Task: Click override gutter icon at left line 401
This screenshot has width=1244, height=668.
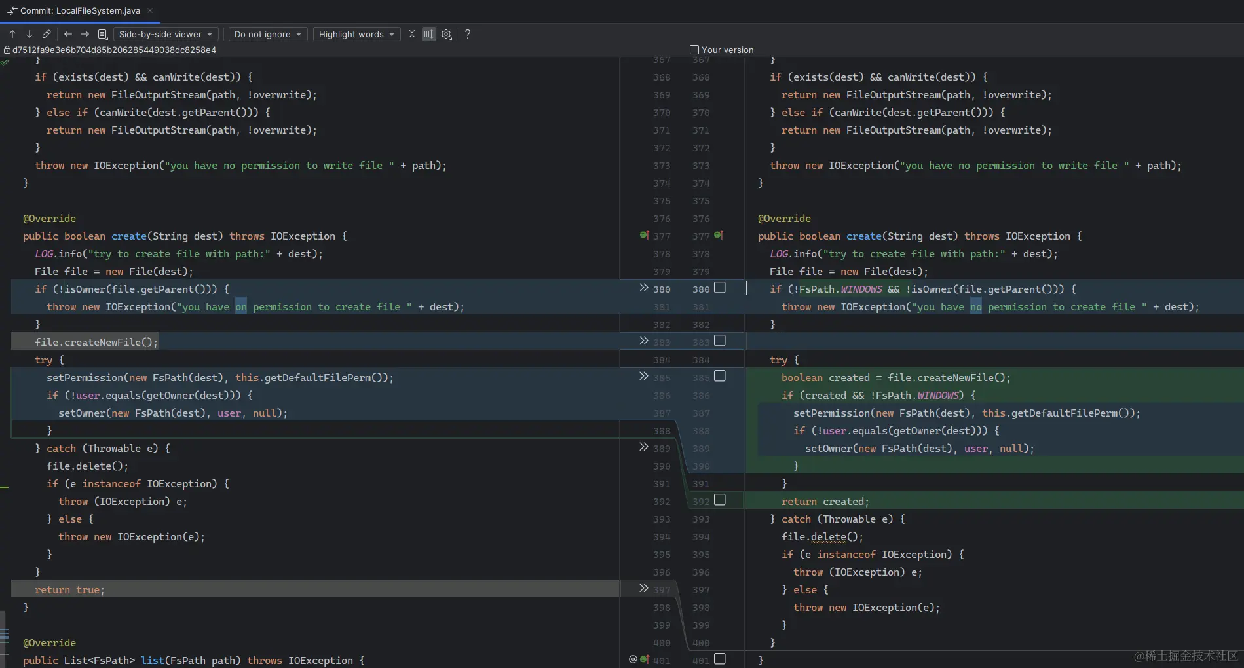Action: click(x=645, y=659)
